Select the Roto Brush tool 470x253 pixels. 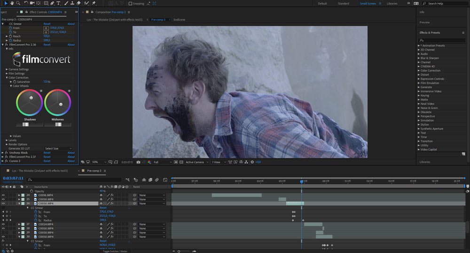point(86,3)
